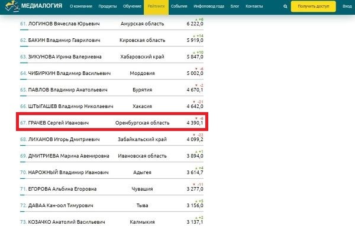The image size is (355, 226).
Task: Select ЕГОРОВА Альбина Егоровна name
Action: 62,189
